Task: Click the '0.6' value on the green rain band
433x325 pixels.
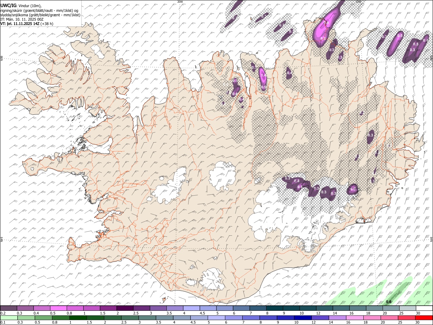Action: pos(389,302)
